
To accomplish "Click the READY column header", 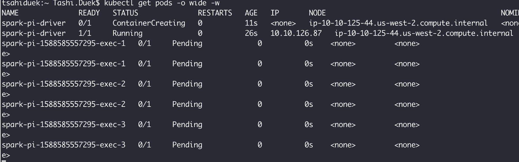I will pos(89,13).
